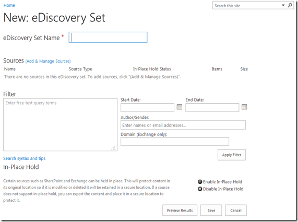Click the 'In-Place Hold' section heading
This screenshot has width=298, height=222.
click(21, 167)
